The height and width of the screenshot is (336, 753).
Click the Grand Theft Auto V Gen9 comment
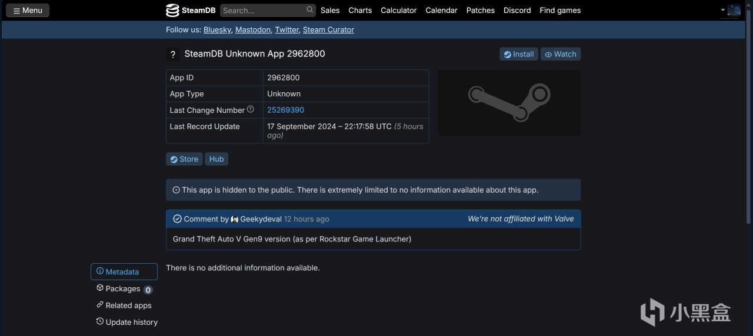[292, 239]
